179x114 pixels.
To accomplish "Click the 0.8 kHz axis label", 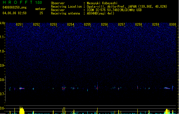I will click(2, 80).
